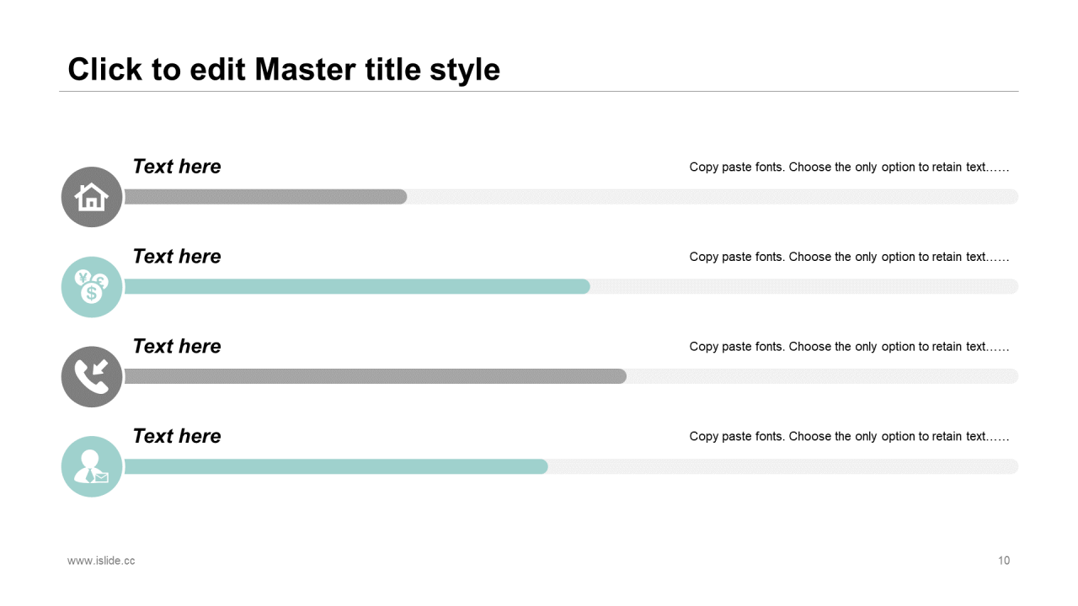This screenshot has height=606, width=1078.
Task: Click the slide number 10
Action: tap(1004, 561)
